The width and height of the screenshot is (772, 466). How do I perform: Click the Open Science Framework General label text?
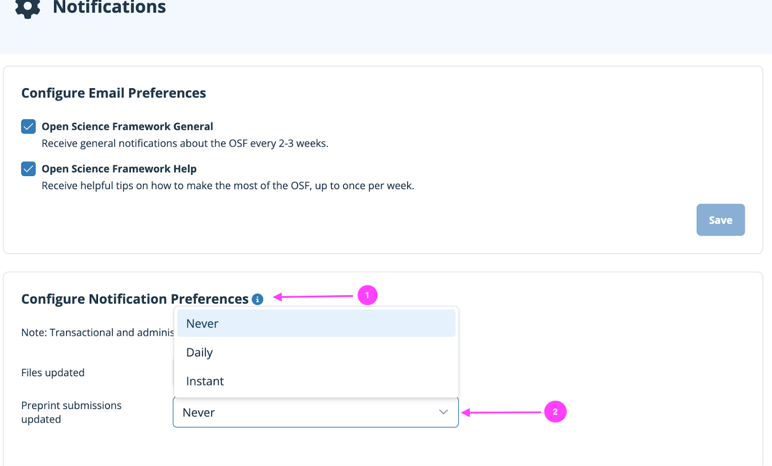click(x=127, y=126)
